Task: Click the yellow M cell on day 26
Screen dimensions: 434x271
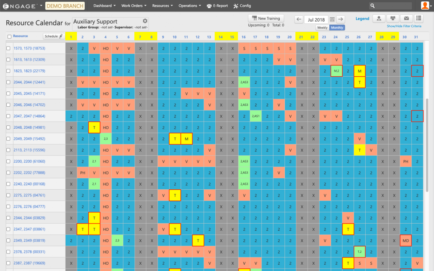Action: coord(359,71)
